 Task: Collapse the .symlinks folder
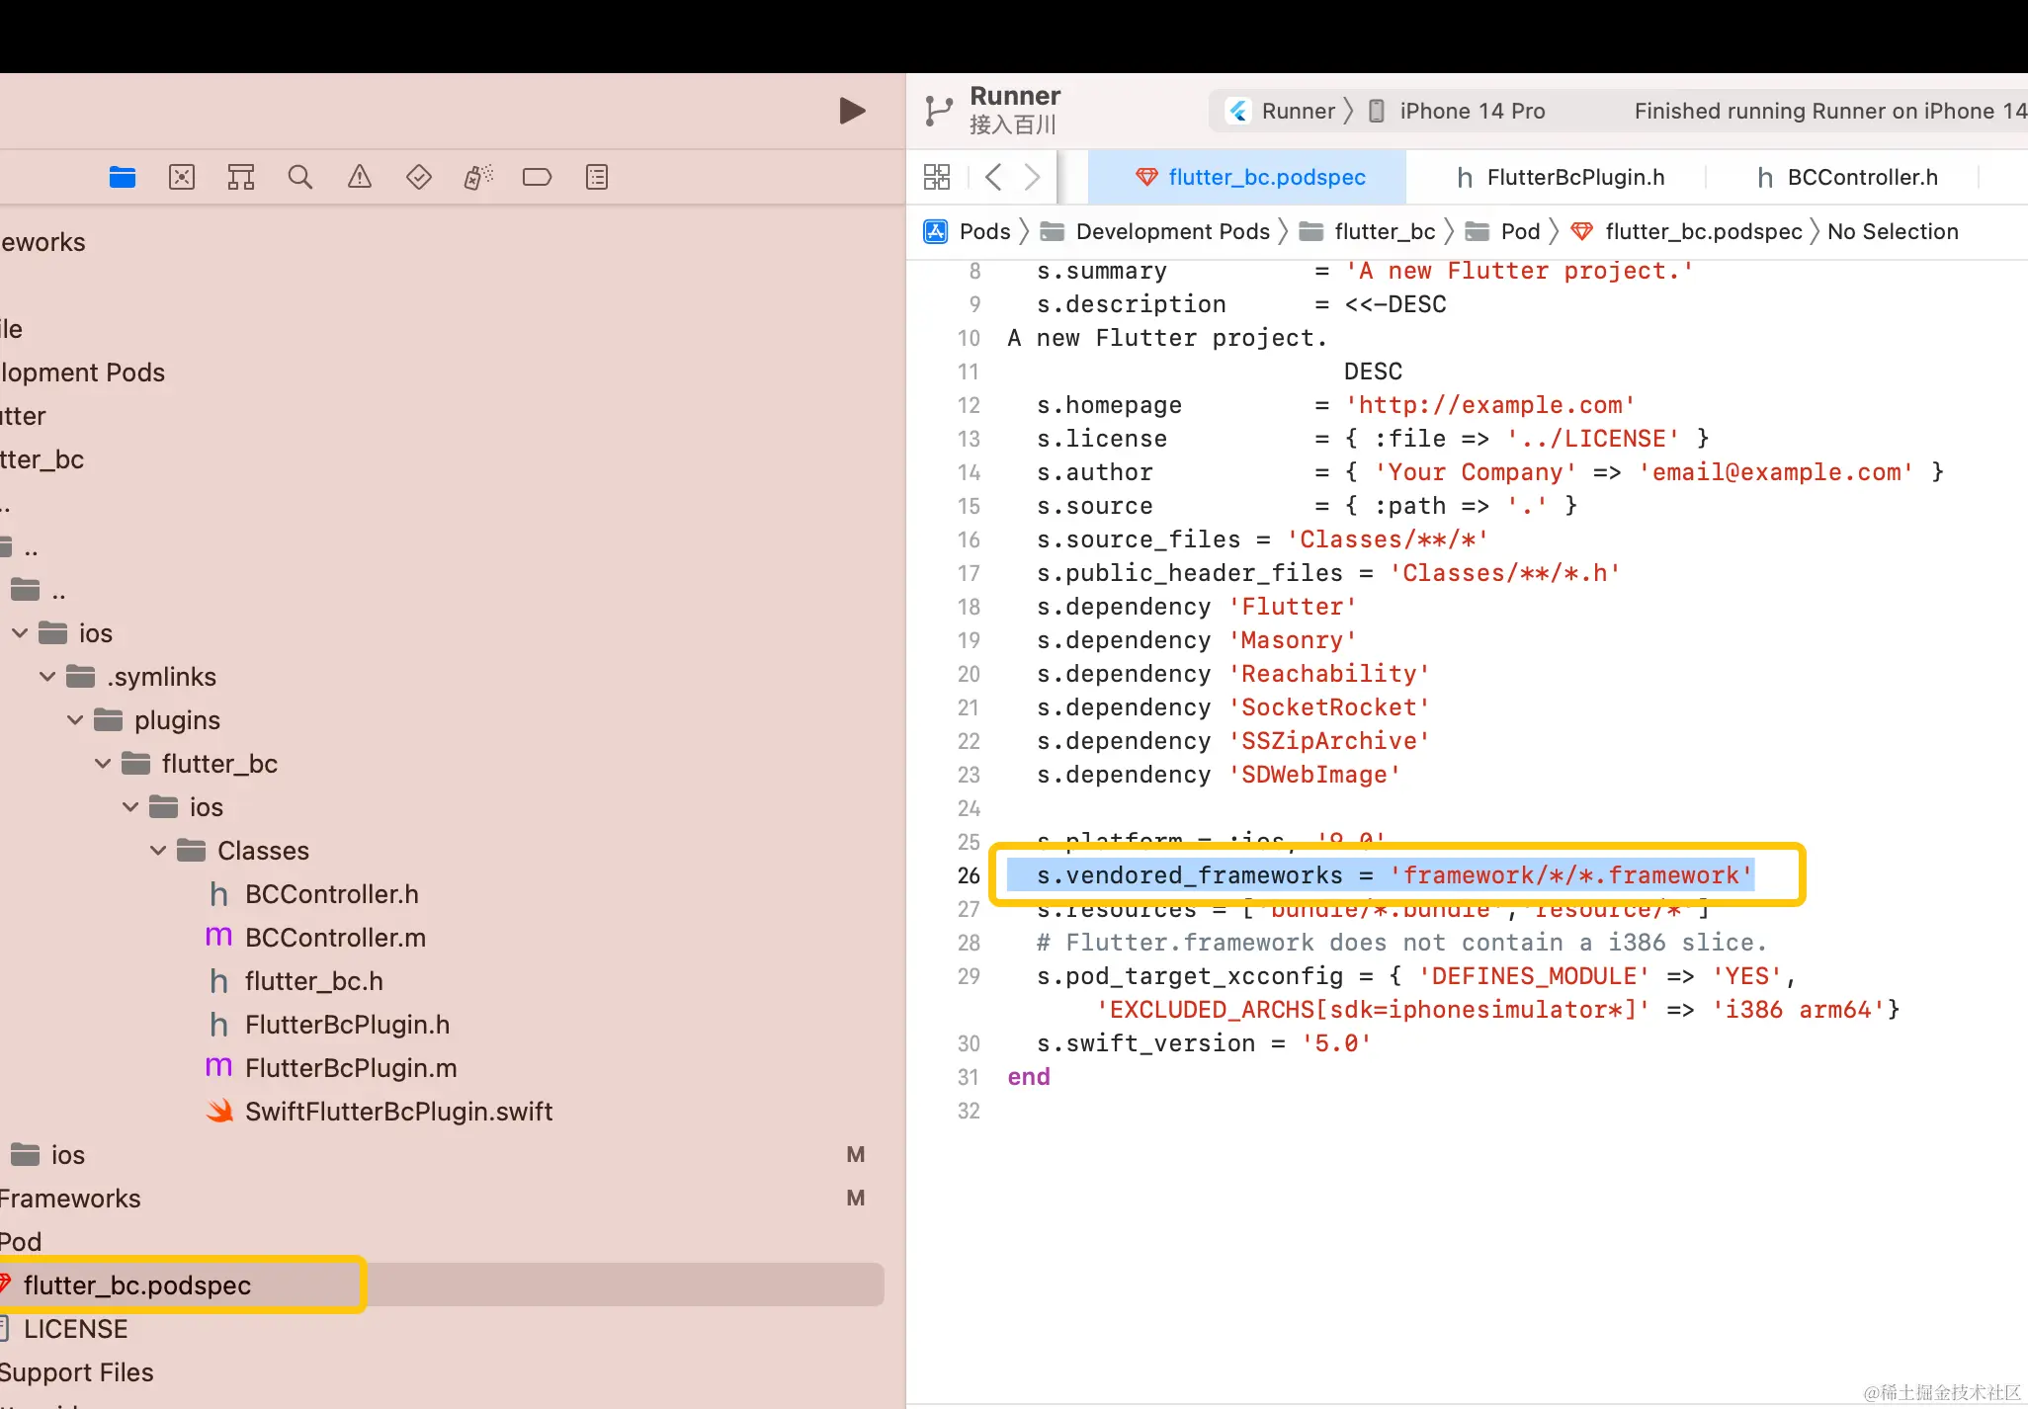(x=47, y=677)
